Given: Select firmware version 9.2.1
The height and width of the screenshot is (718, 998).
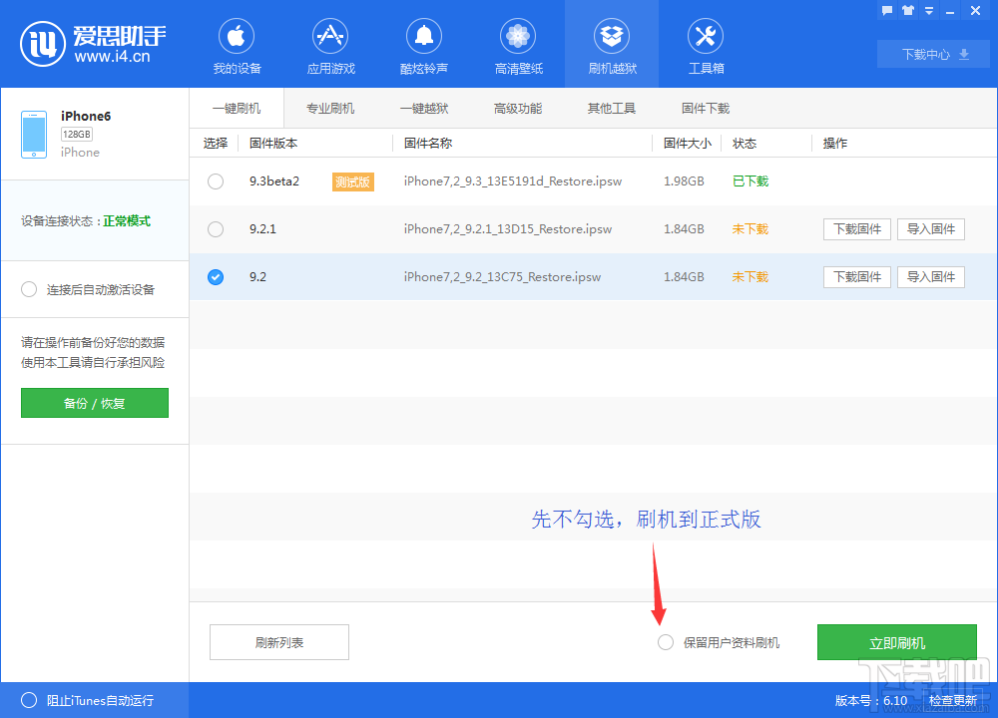Looking at the screenshot, I should pyautogui.click(x=215, y=228).
